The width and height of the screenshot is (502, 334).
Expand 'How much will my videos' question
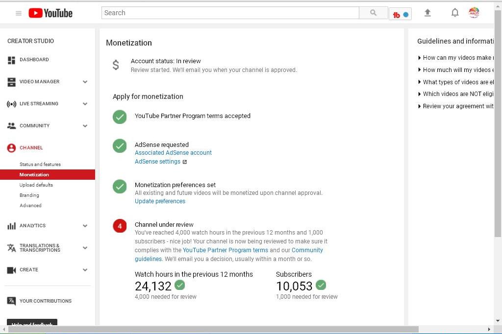click(x=456, y=70)
